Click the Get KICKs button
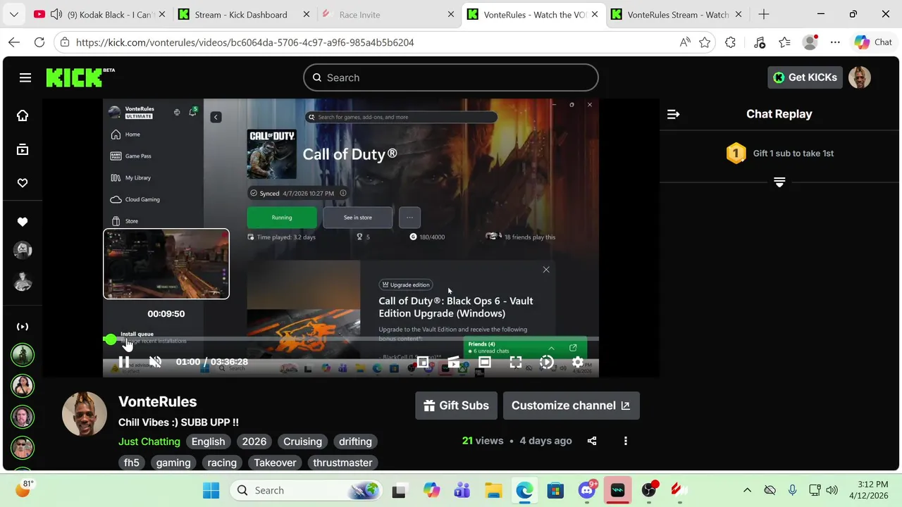Viewport: 902px width, 507px height. click(x=805, y=77)
